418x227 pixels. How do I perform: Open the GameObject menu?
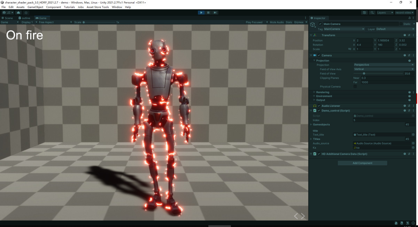tap(36, 7)
